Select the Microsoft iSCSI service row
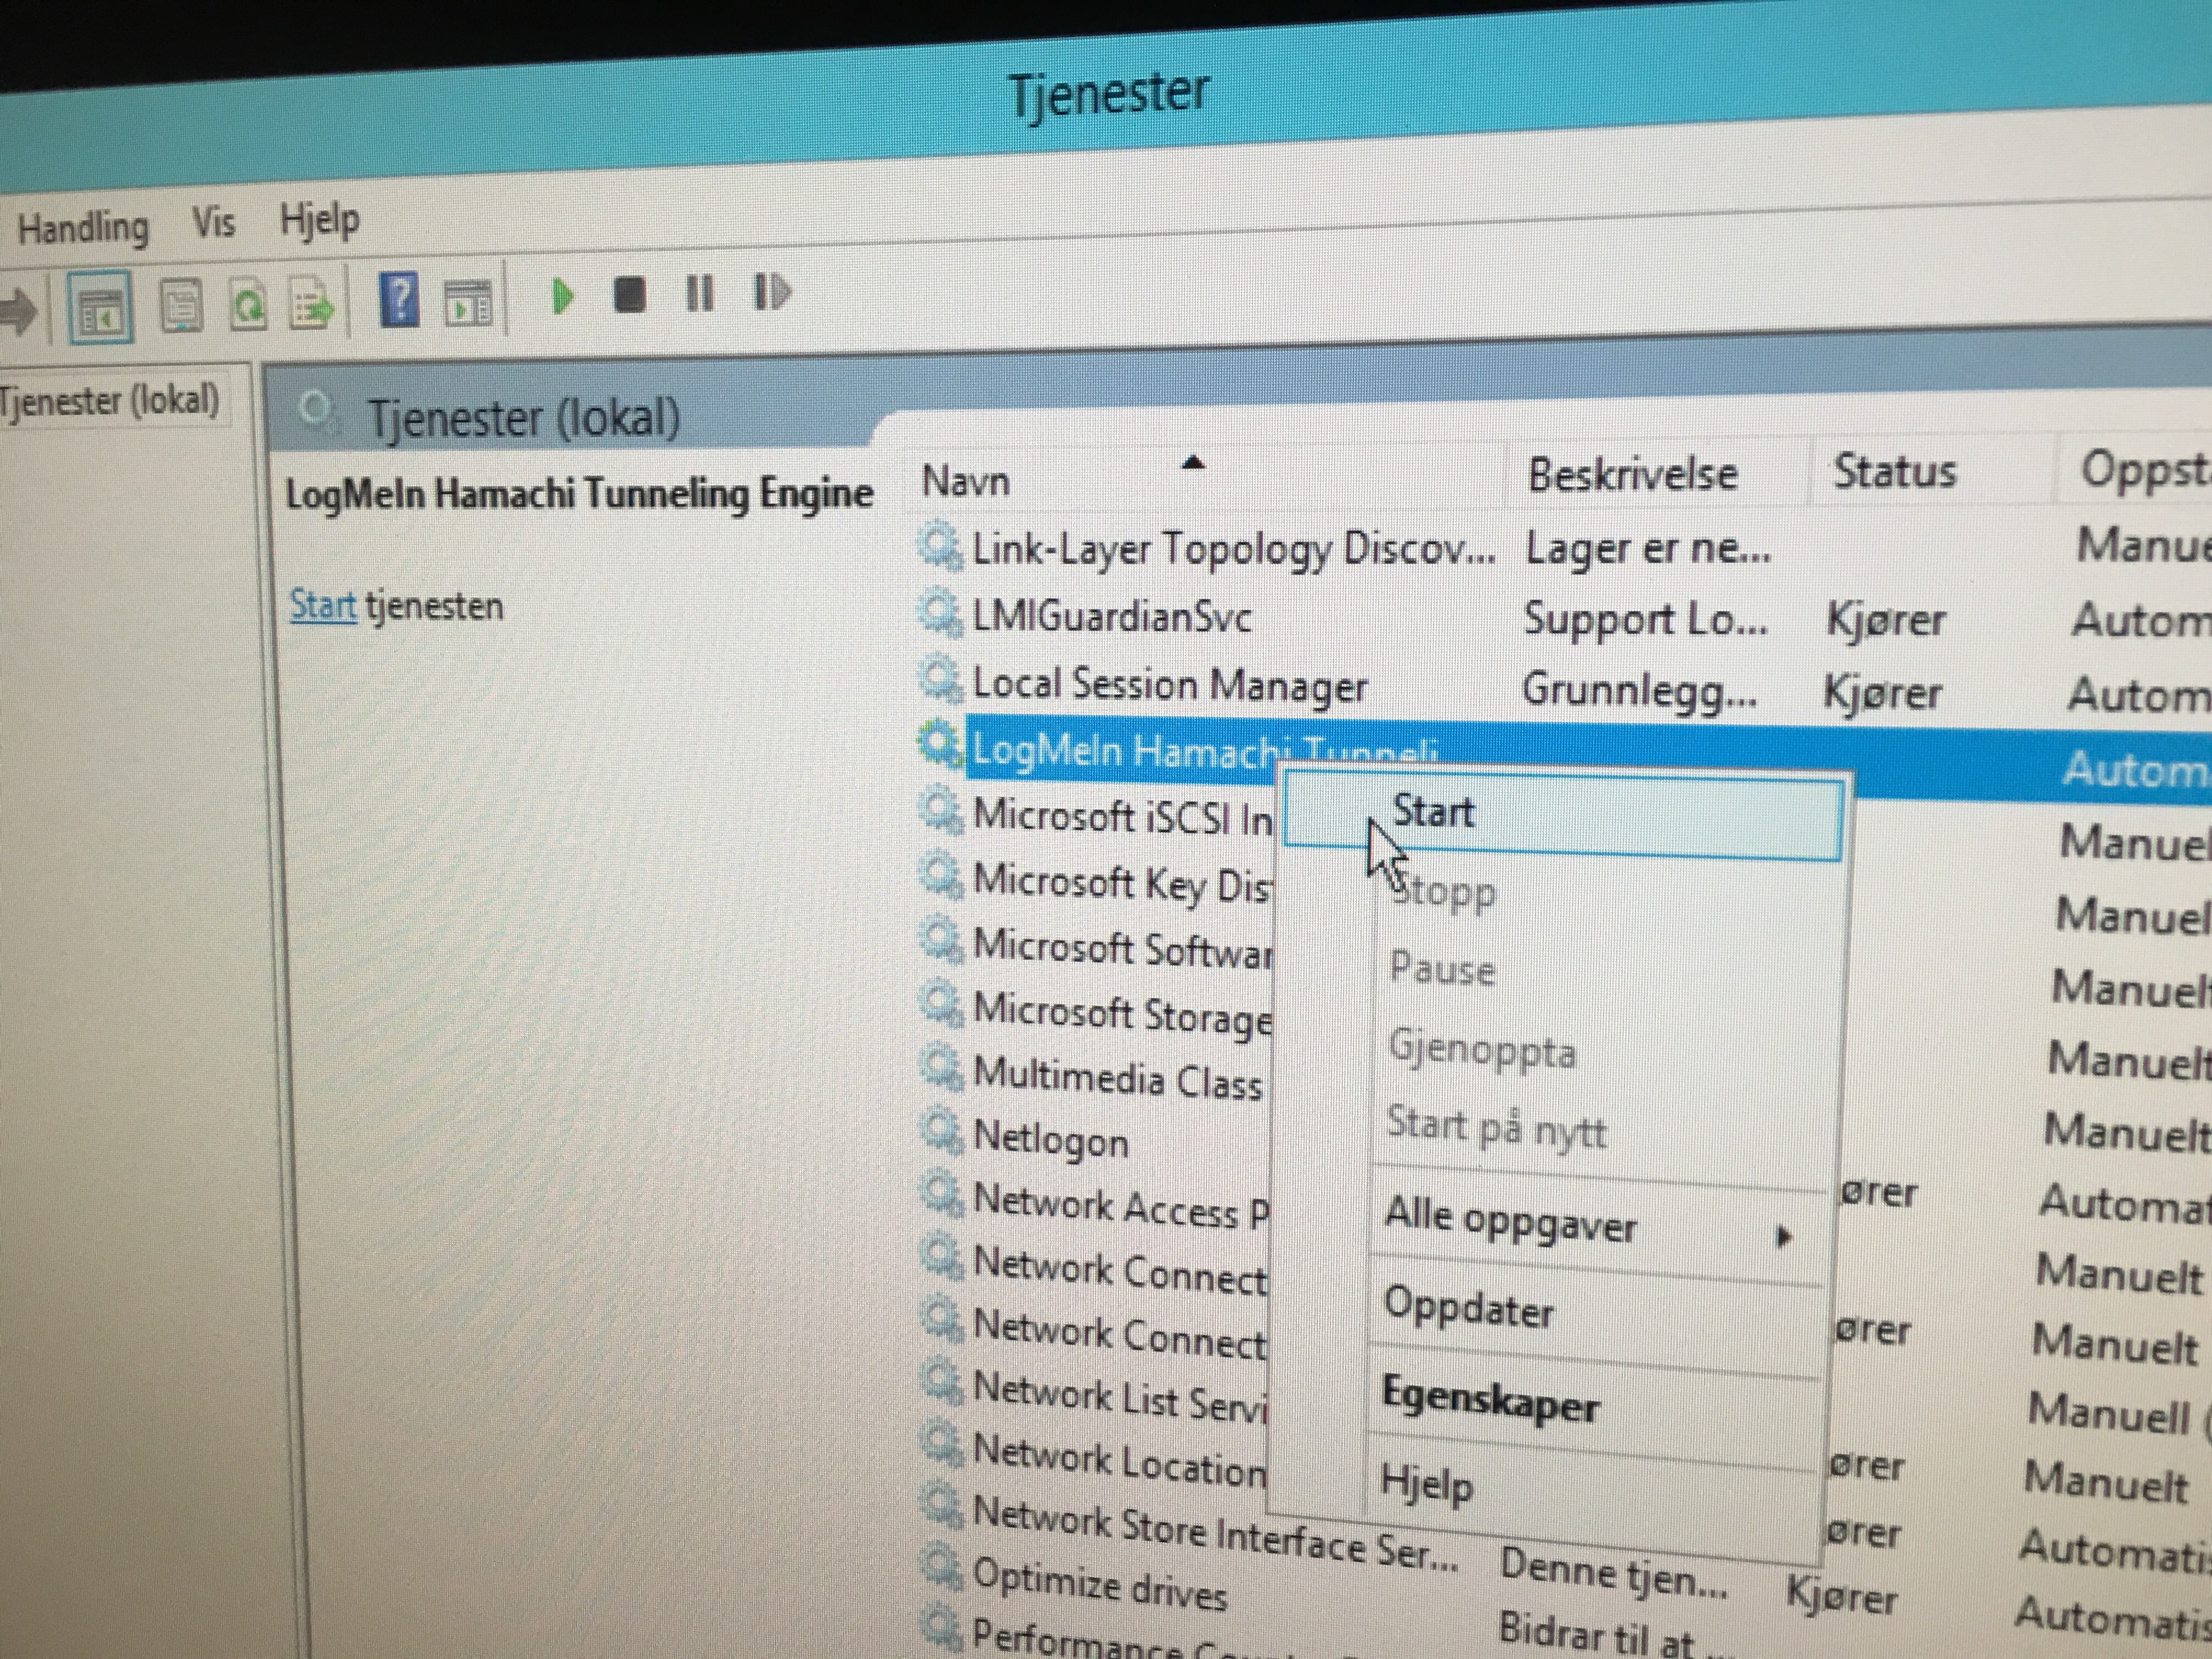2212x1659 pixels. click(x=1122, y=817)
